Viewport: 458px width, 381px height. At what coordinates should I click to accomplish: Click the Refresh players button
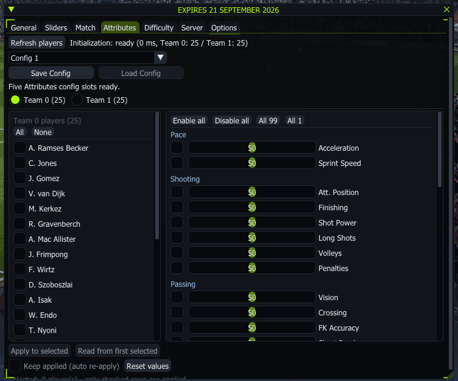[37, 43]
